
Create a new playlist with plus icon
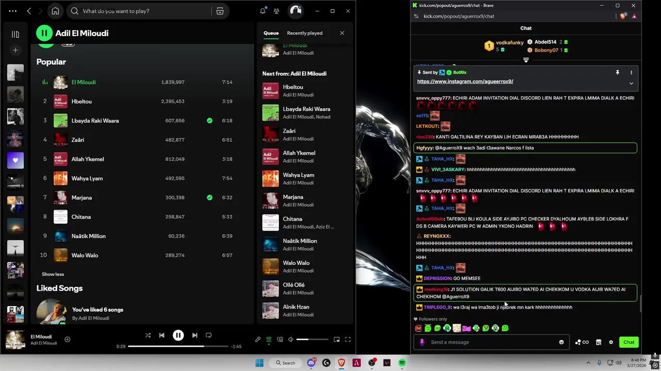click(x=15, y=50)
